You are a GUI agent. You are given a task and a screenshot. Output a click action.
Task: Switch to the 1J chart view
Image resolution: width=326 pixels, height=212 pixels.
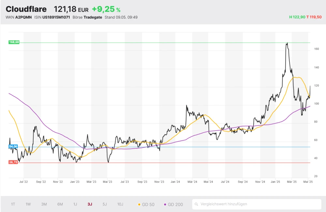point(75,204)
